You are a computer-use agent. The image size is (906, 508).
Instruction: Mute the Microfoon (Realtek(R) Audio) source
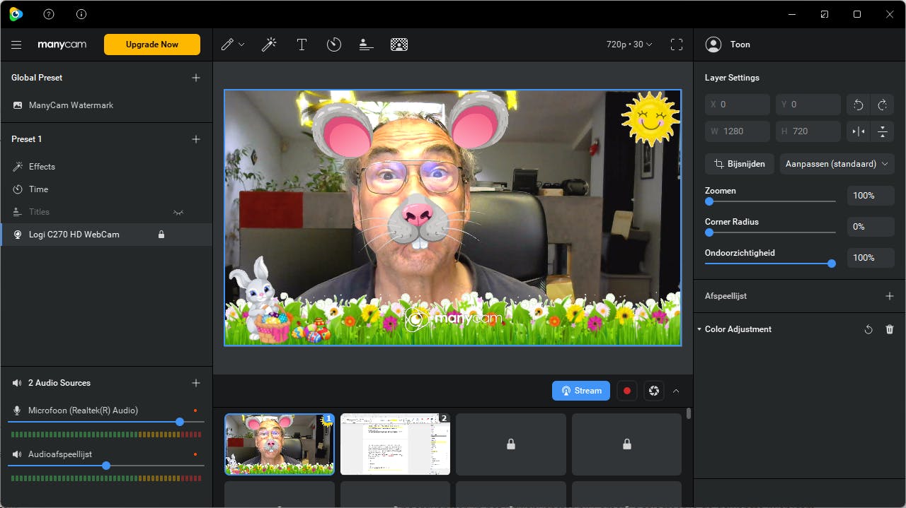[18, 410]
